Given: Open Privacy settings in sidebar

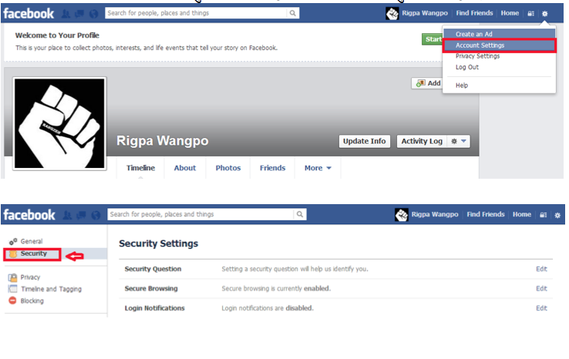Looking at the screenshot, I should point(30,277).
